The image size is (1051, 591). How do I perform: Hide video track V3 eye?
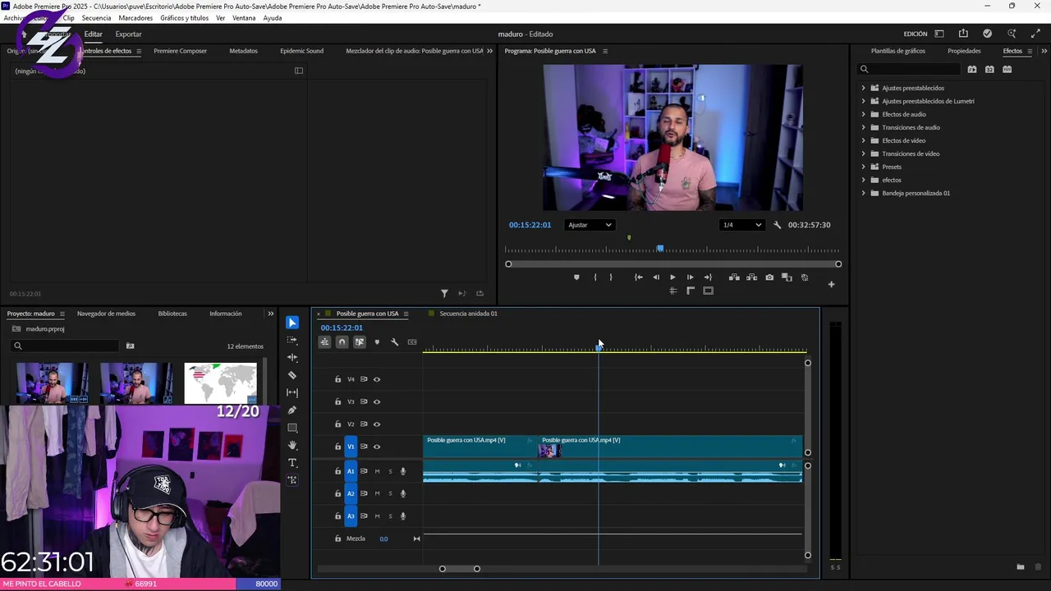[377, 401]
